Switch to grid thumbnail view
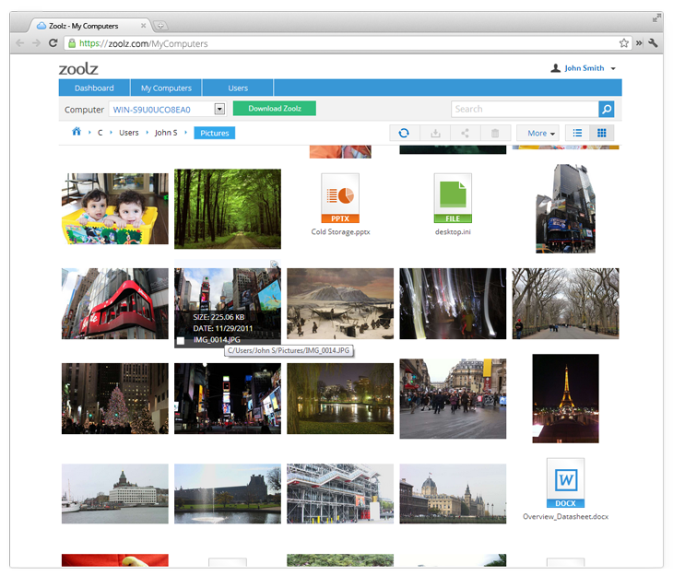Viewport: 673px width, 576px height. [602, 134]
